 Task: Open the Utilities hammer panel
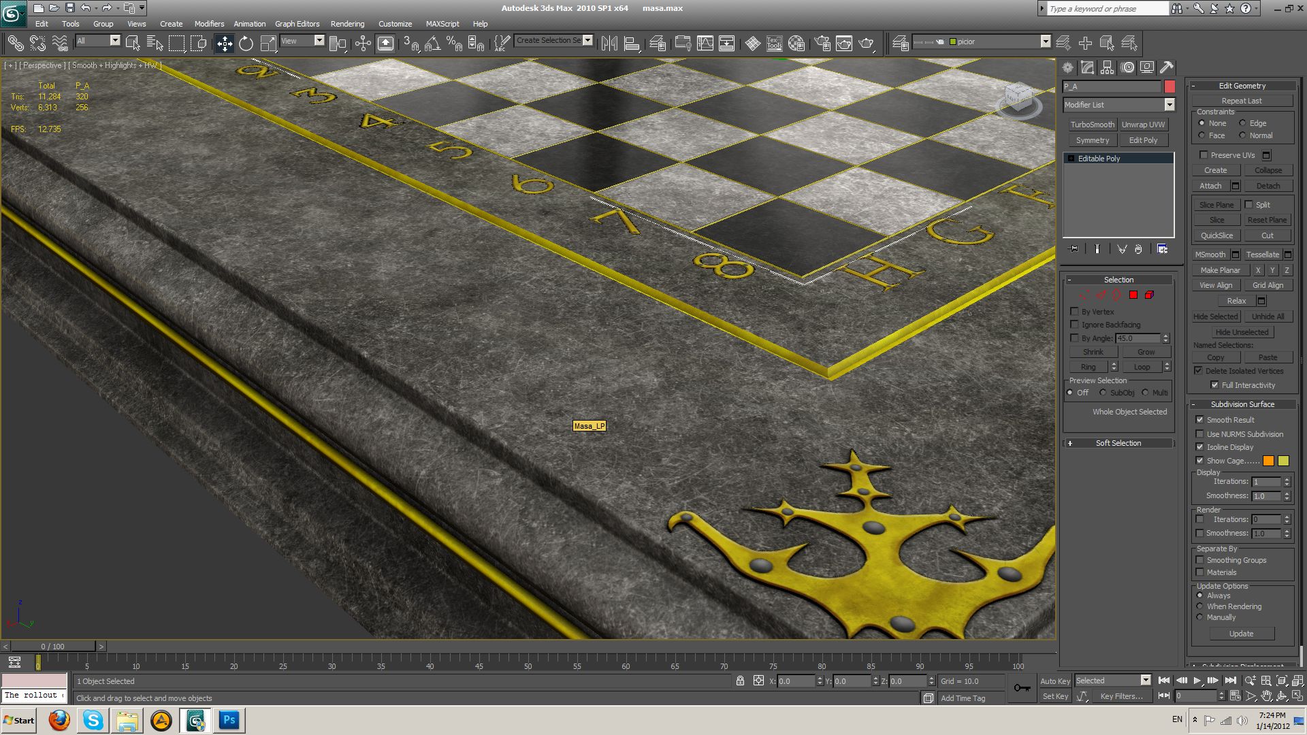pyautogui.click(x=1167, y=67)
